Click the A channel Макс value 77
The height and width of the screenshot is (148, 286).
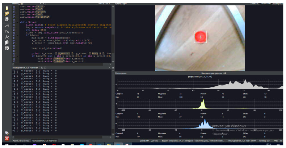(x=180, y=117)
